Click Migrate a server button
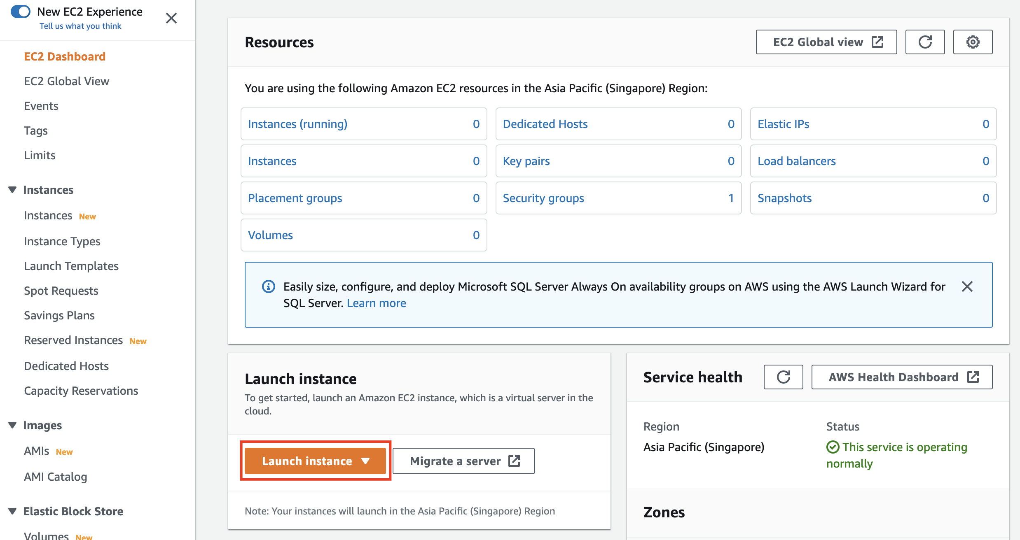The image size is (1020, 540). pyautogui.click(x=463, y=461)
